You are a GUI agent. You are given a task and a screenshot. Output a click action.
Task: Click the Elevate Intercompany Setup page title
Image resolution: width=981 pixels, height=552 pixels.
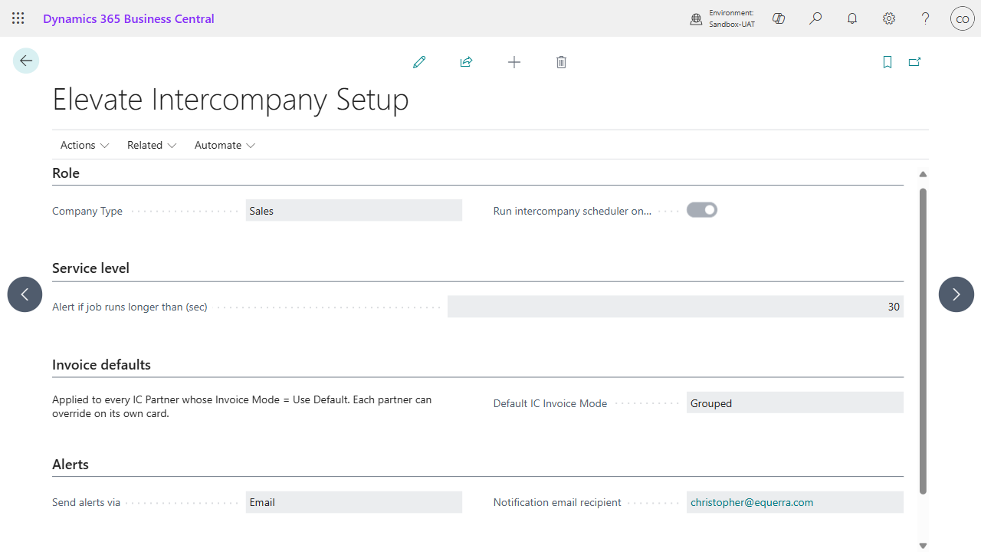(x=231, y=100)
